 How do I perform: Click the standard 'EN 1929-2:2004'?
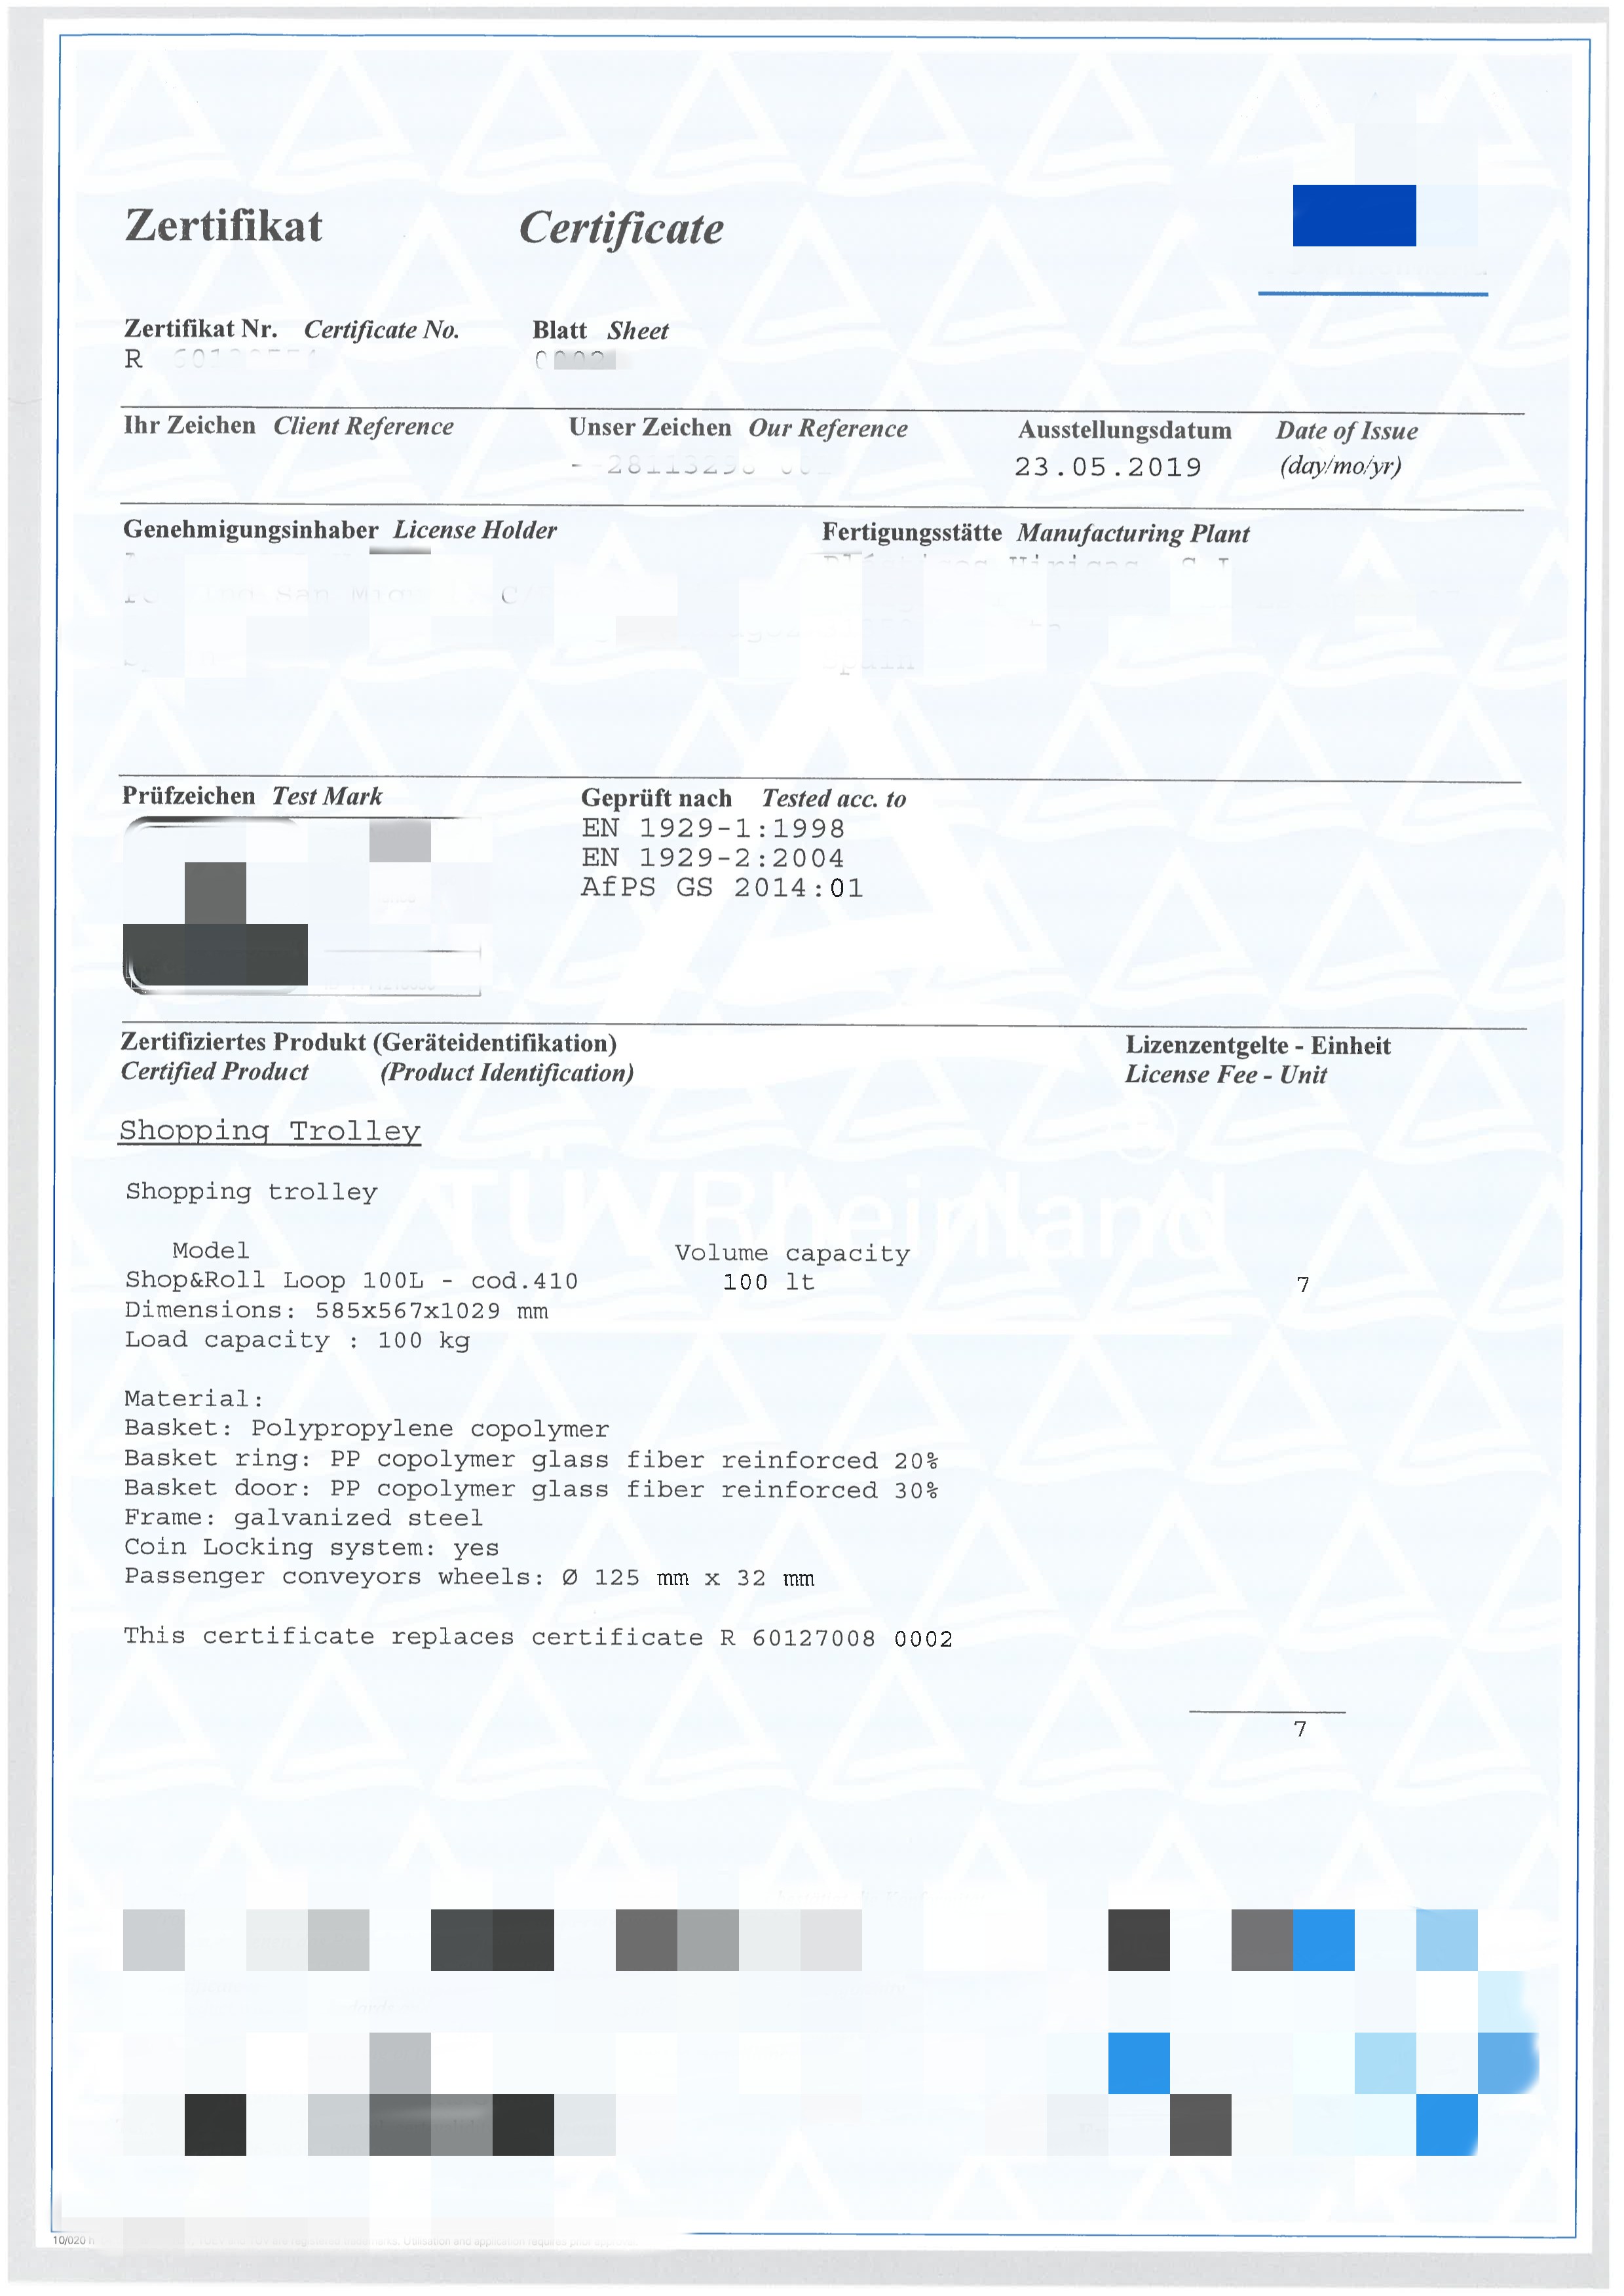(x=713, y=858)
